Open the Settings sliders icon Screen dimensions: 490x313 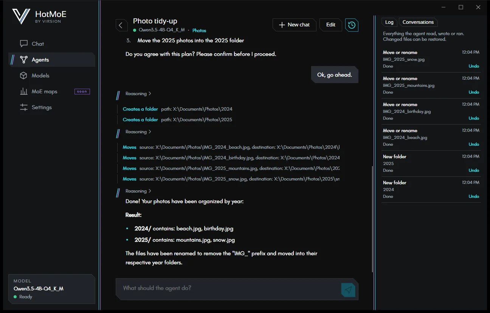click(x=24, y=107)
